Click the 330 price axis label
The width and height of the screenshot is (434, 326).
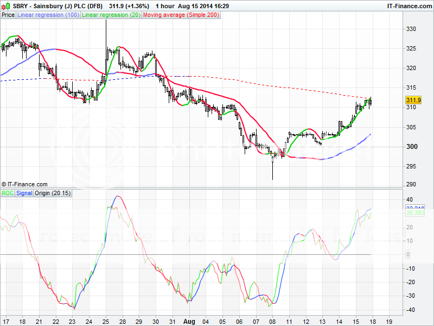click(411, 29)
